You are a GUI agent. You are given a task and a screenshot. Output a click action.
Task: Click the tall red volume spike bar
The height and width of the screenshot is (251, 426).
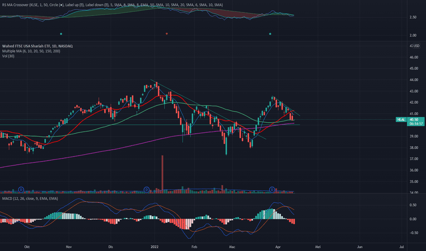pos(162,173)
